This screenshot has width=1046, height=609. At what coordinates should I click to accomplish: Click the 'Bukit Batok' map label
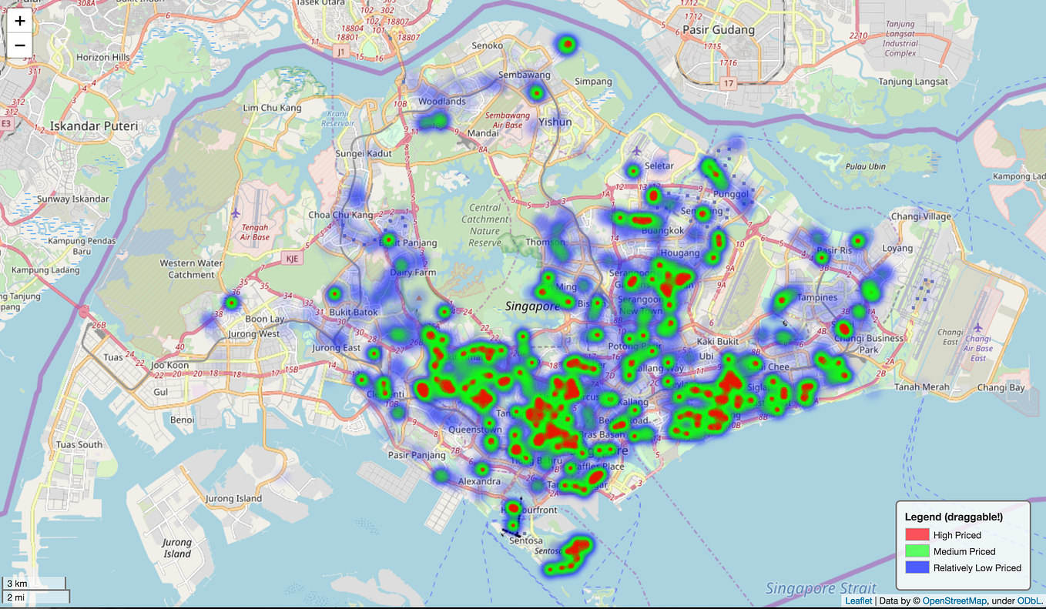coord(354,312)
